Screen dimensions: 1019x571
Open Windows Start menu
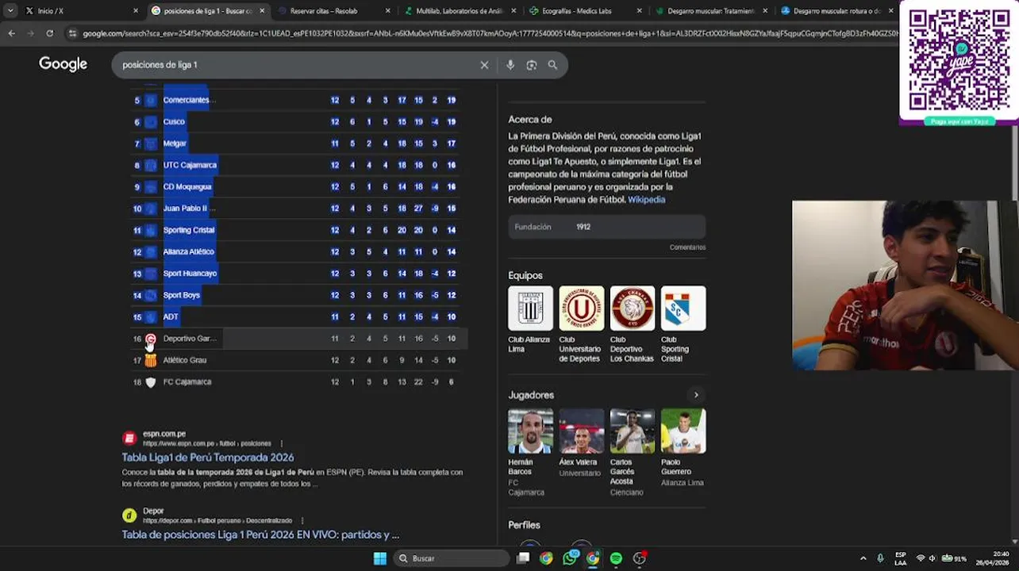(380, 558)
